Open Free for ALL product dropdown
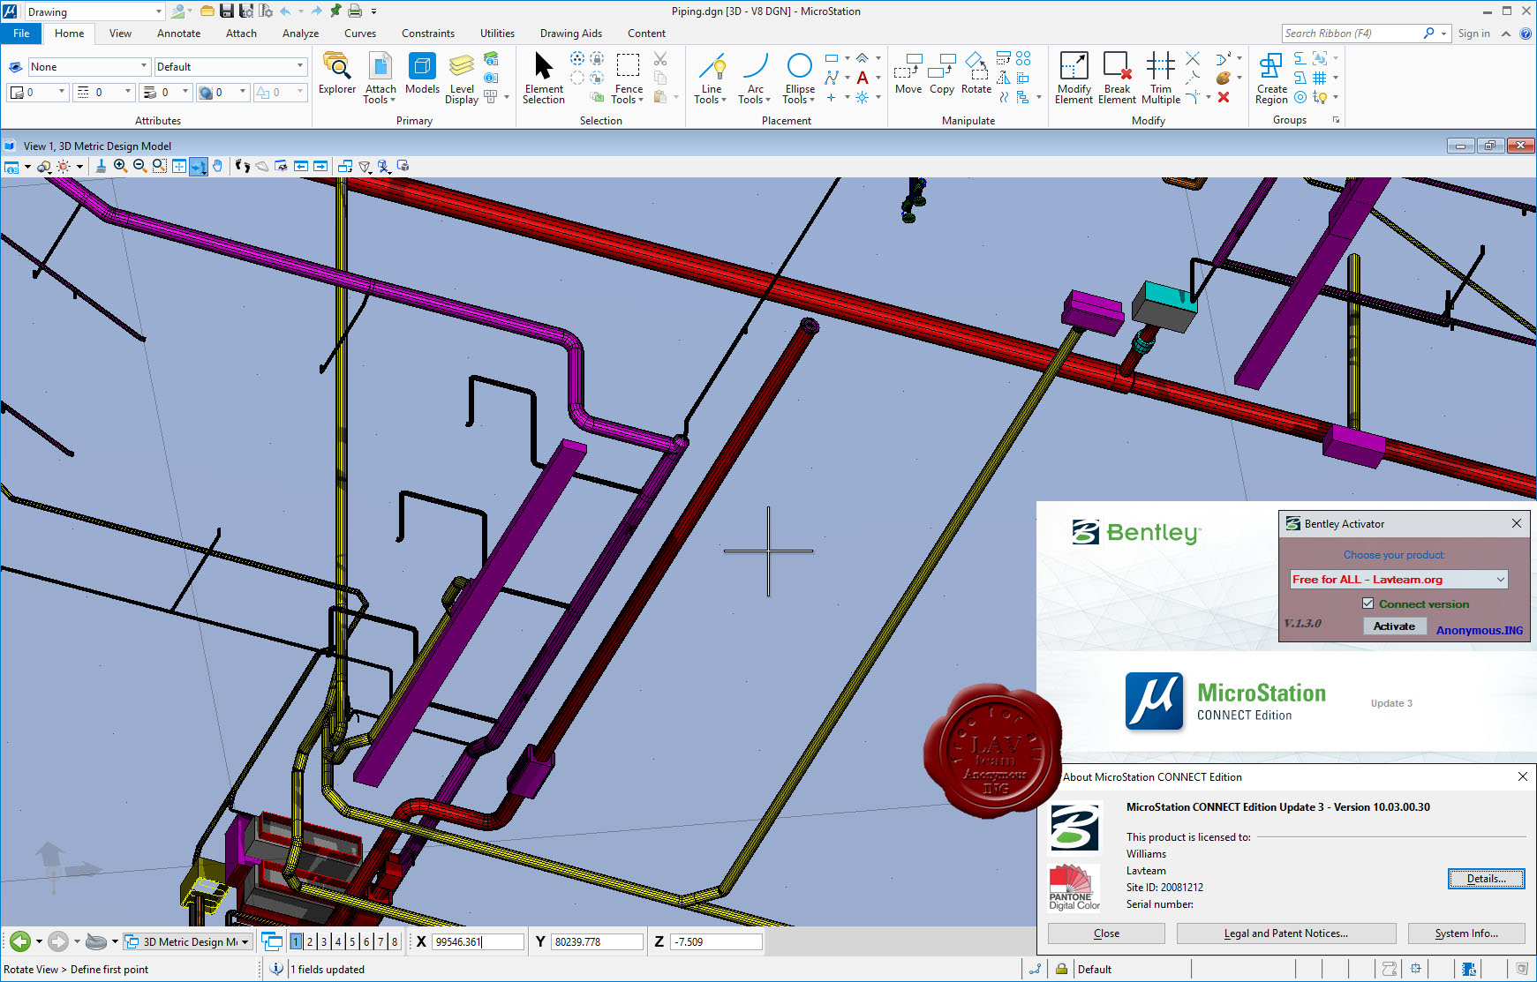 pos(1398,579)
